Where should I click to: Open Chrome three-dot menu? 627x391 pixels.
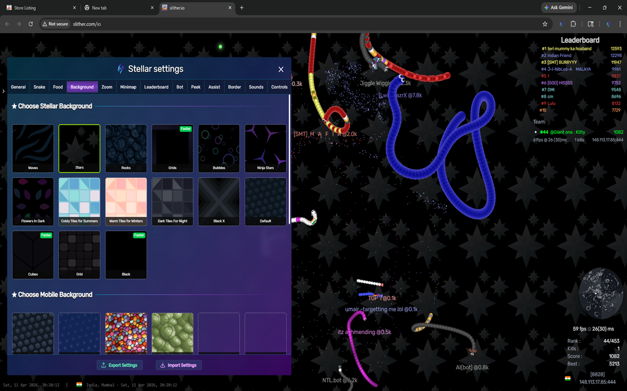pos(620,24)
